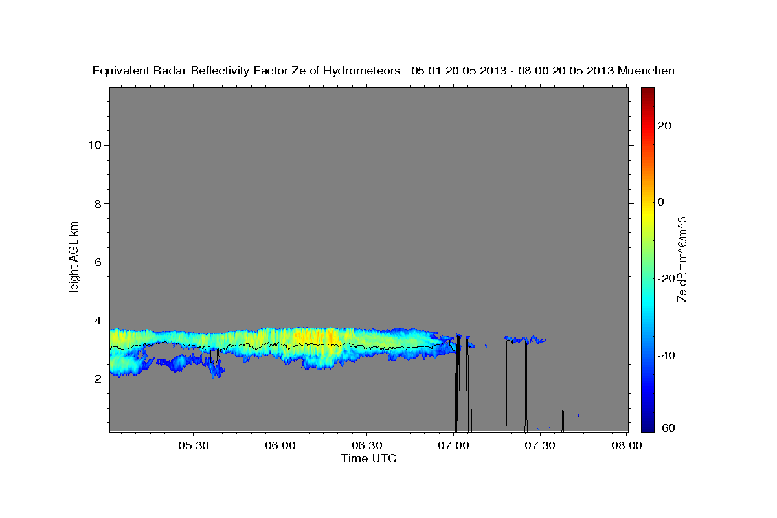Click the height tick label '8'
Viewport: 777px width, 518px height.
coord(98,204)
